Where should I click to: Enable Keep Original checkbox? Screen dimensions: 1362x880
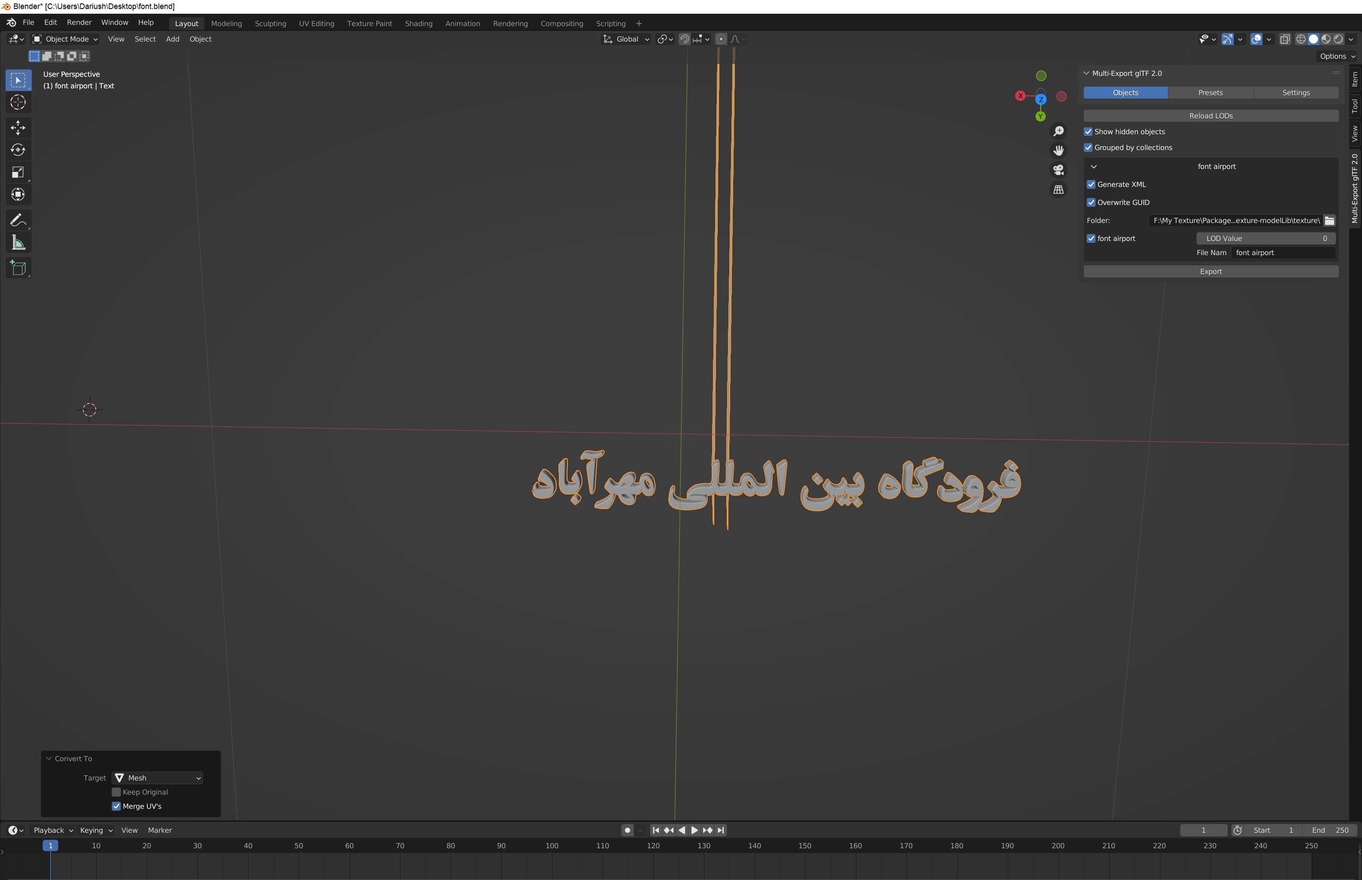coord(116,792)
